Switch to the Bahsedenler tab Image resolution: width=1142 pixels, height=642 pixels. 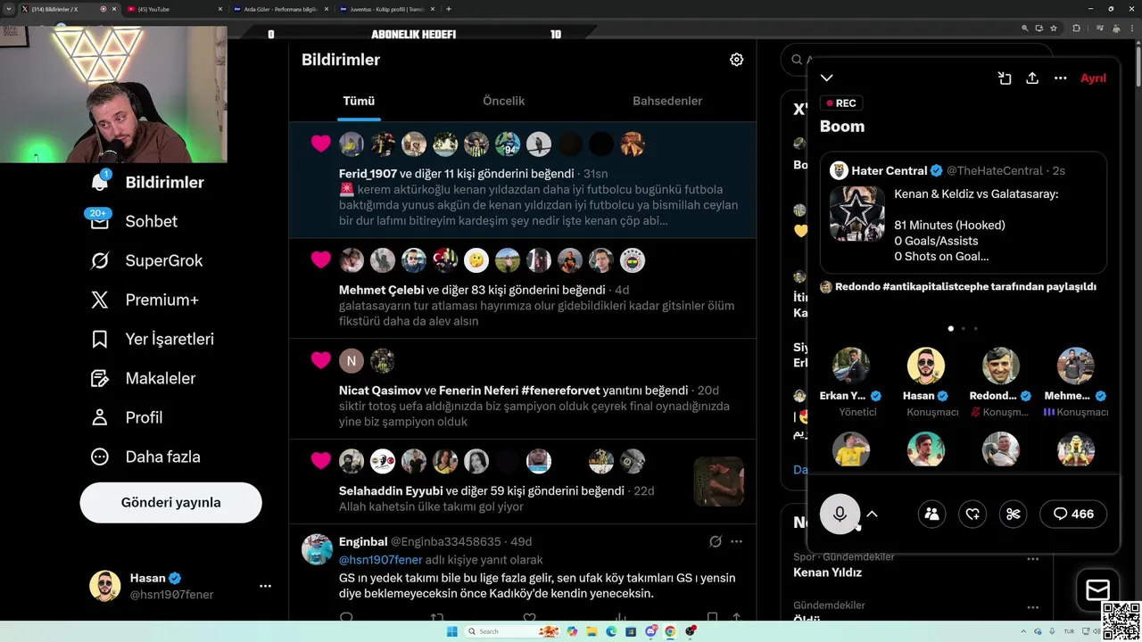tap(667, 101)
